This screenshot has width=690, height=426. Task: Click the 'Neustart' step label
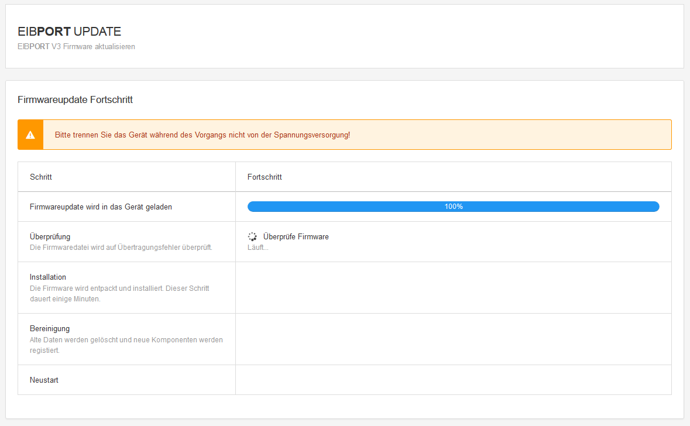coord(44,380)
